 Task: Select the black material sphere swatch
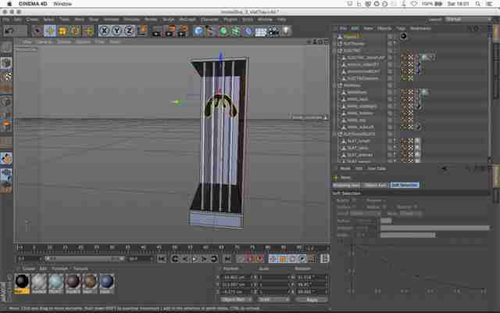(x=22, y=282)
